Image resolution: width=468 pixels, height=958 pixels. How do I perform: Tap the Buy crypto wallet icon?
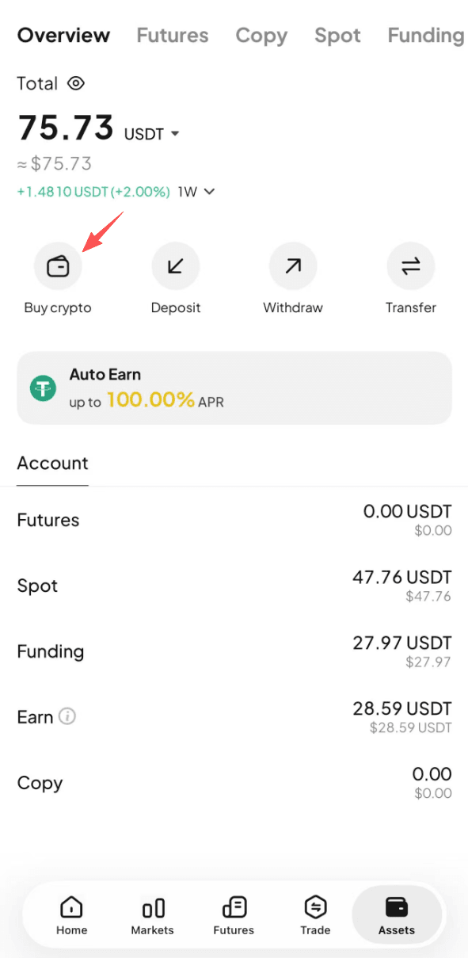tap(58, 266)
